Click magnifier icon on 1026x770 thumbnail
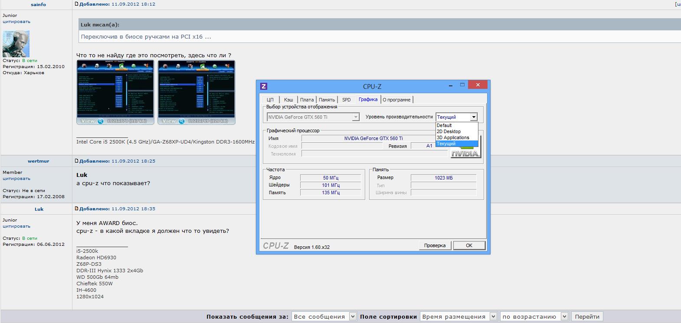This screenshot has height=323, width=681. pos(100,121)
